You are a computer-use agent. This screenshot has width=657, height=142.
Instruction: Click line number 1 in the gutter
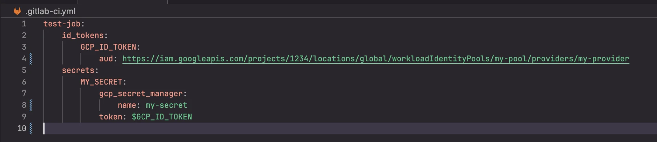point(24,24)
